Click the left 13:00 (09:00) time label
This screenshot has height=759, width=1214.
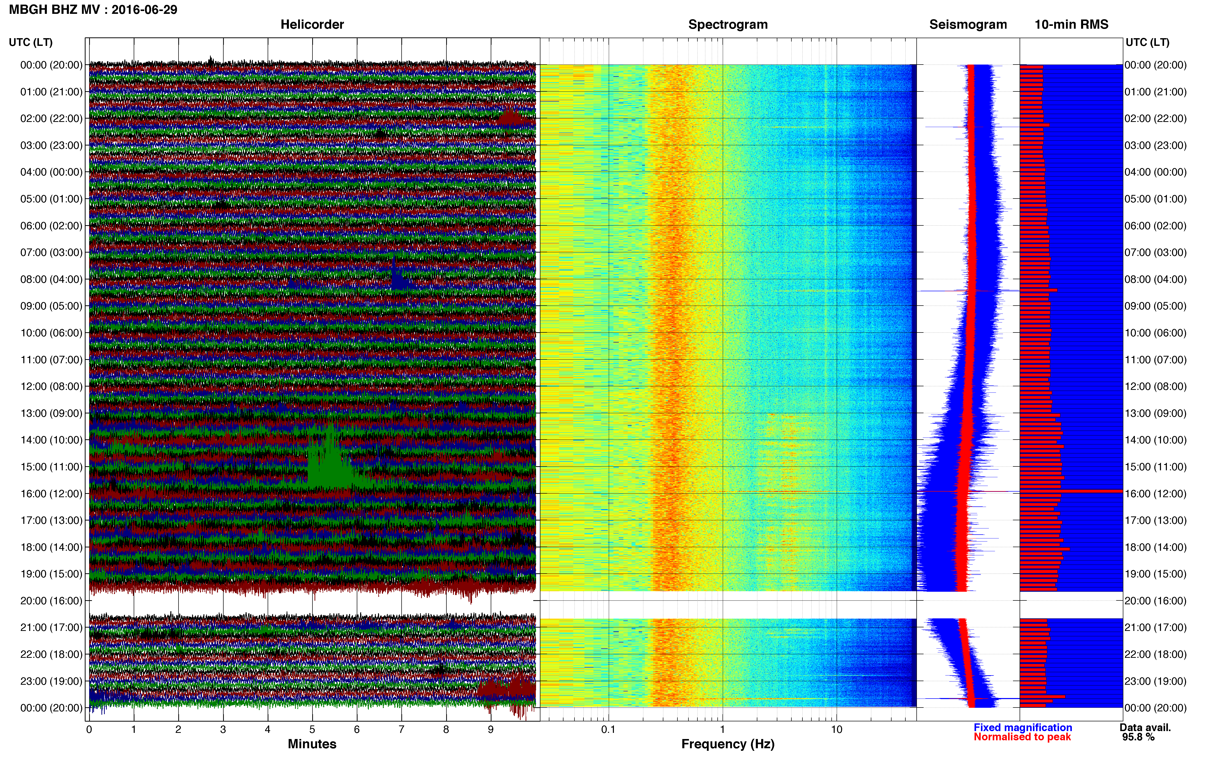(x=51, y=413)
